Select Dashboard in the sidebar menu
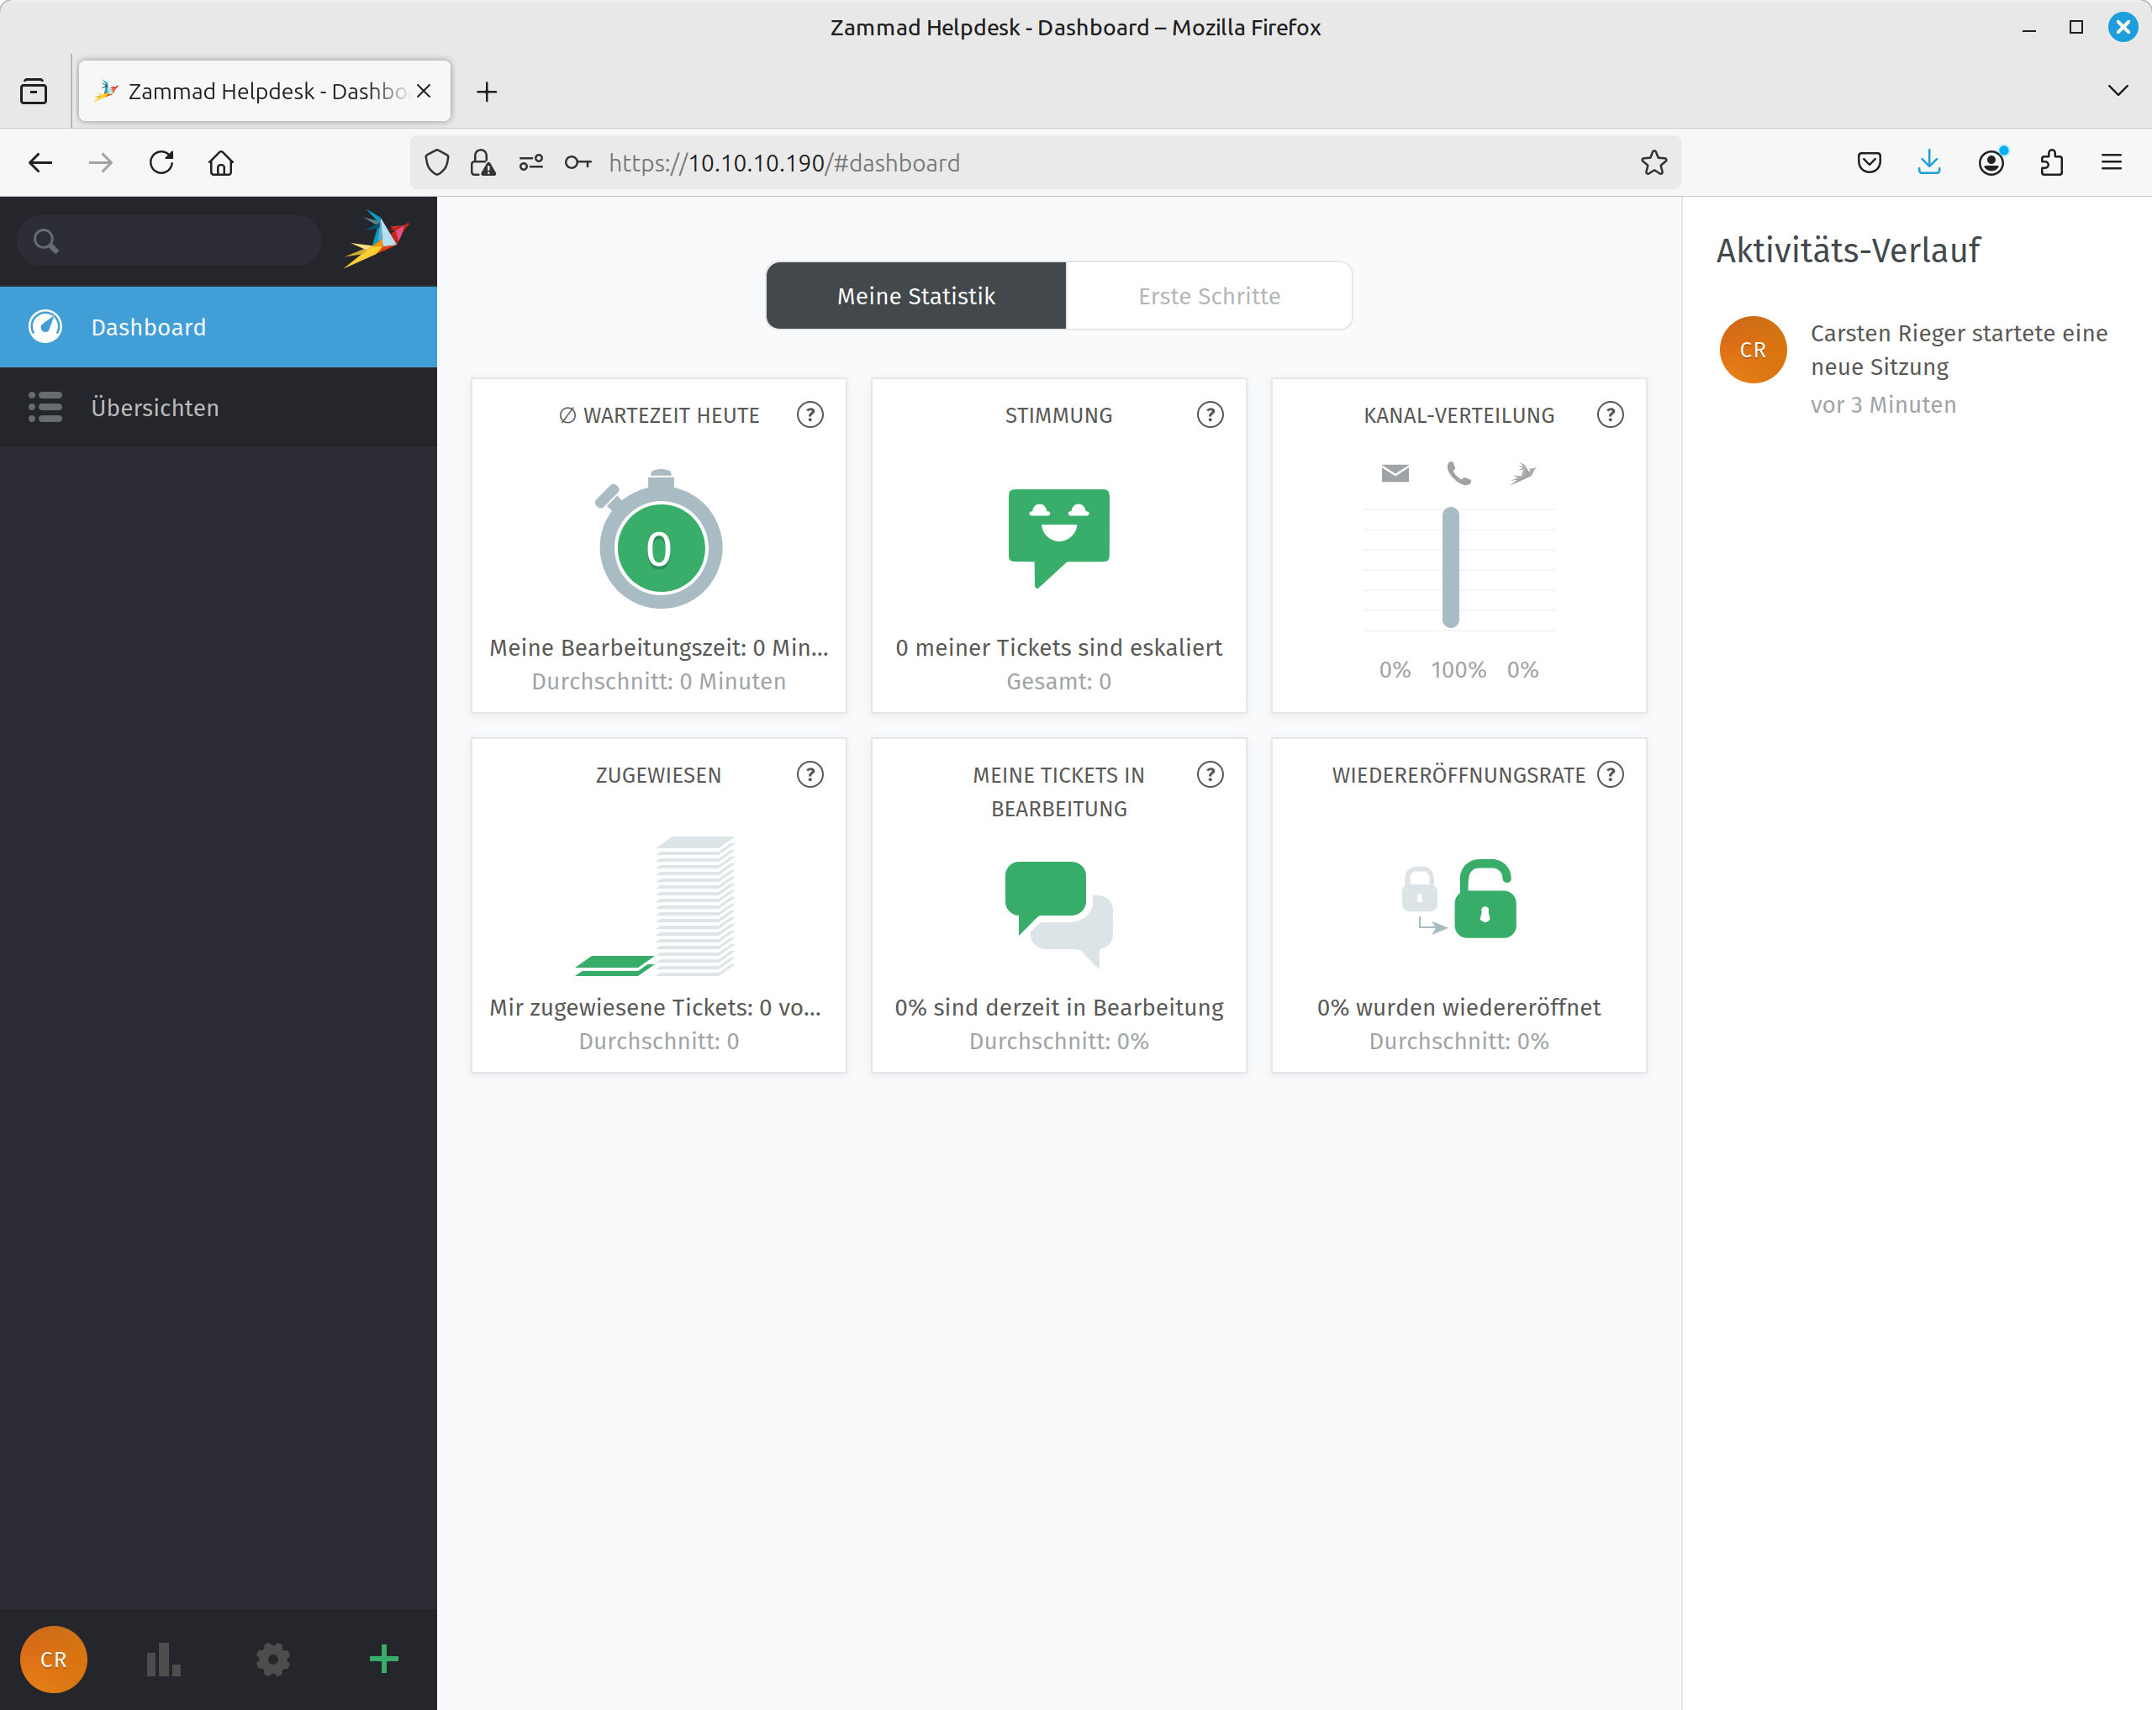2152x1710 pixels. tap(219, 326)
